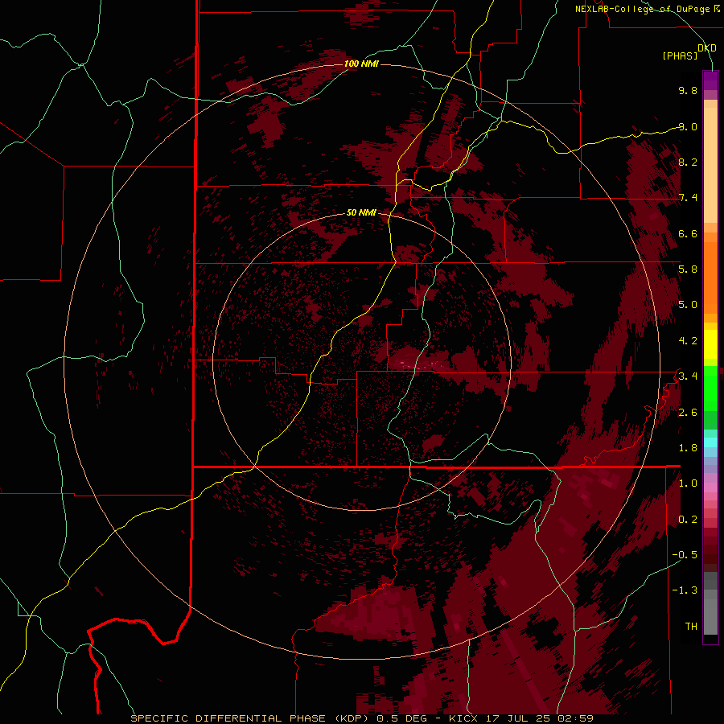724x724 pixels.
Task: Click the 100 NMI range ring label
Action: tap(361, 64)
